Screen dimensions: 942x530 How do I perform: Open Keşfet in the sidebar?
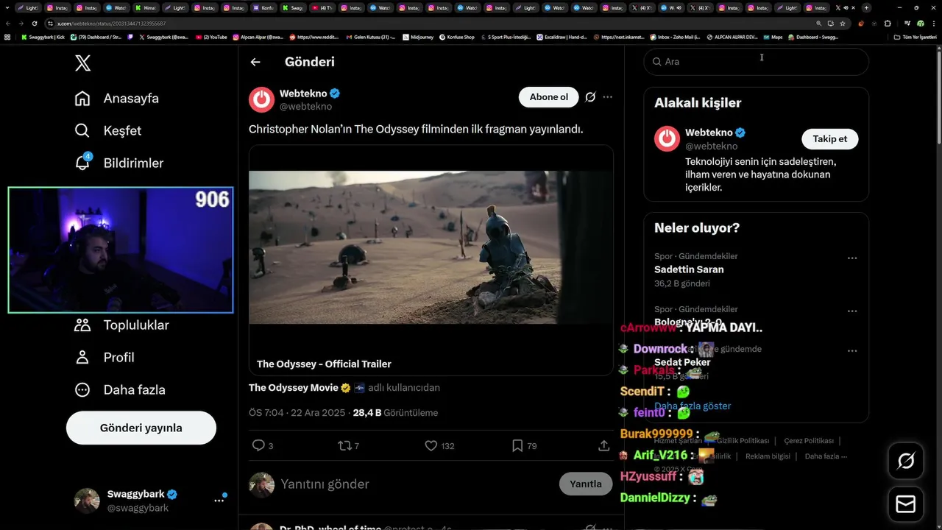(108, 131)
